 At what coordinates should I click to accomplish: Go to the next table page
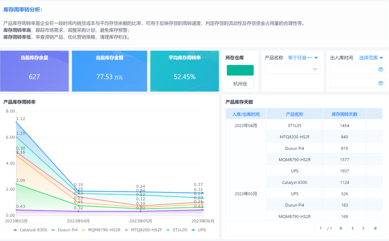363,228
